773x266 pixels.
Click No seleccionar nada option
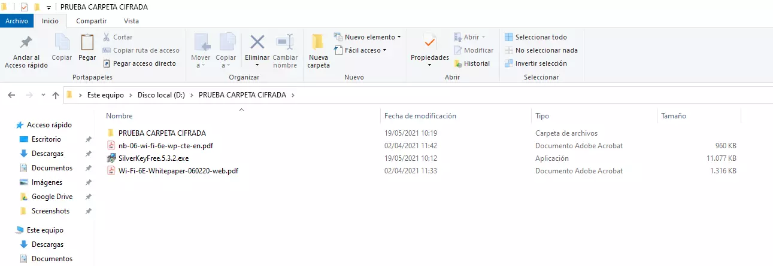tap(546, 50)
